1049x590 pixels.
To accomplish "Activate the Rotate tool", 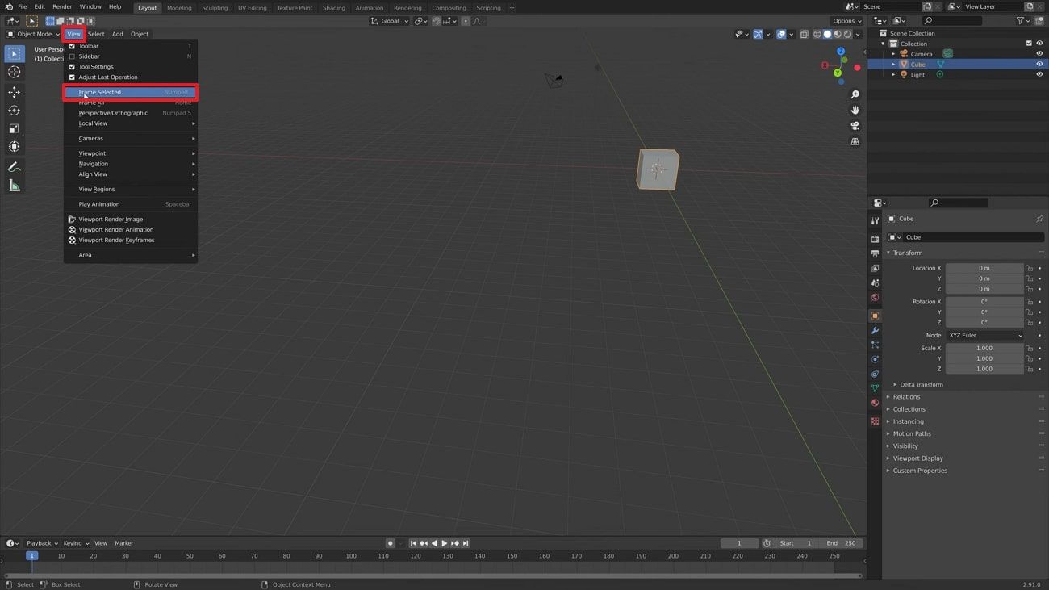I will [x=14, y=110].
